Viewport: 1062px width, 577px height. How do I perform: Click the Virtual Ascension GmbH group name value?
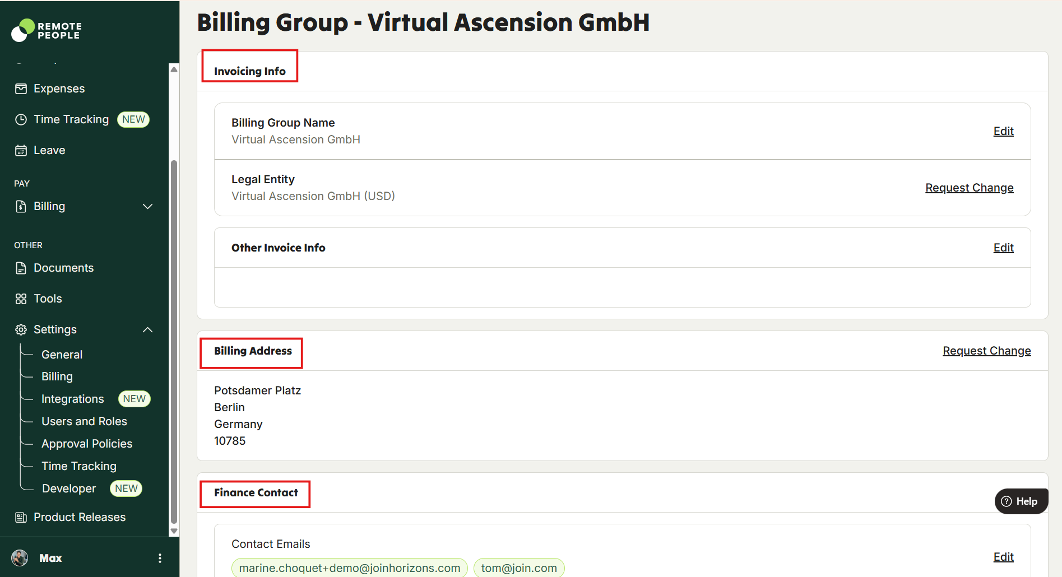(296, 139)
